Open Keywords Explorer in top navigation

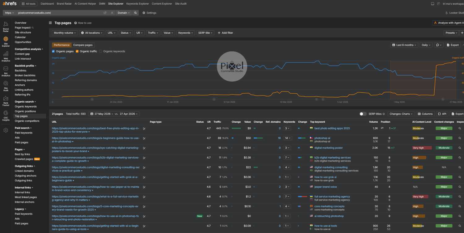tap(138, 4)
